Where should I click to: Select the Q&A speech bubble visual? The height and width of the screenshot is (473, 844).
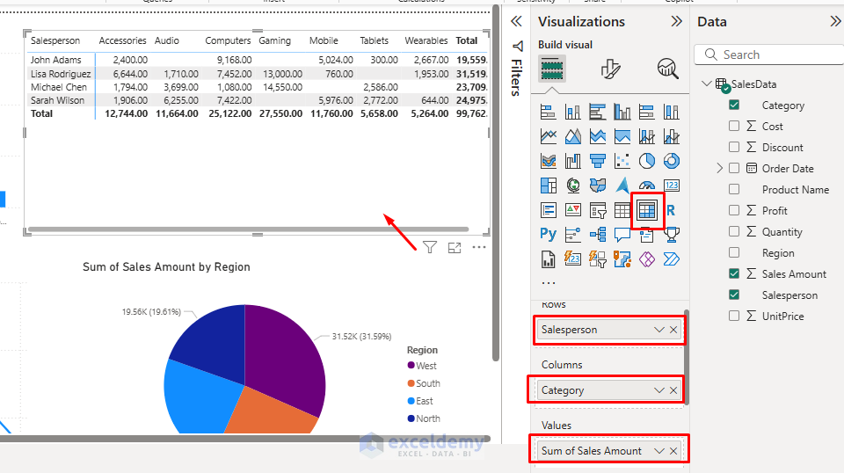tap(622, 234)
